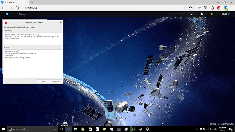Click the Dropbox tray icon
The height and width of the screenshot is (132, 235).
(x=201, y=129)
